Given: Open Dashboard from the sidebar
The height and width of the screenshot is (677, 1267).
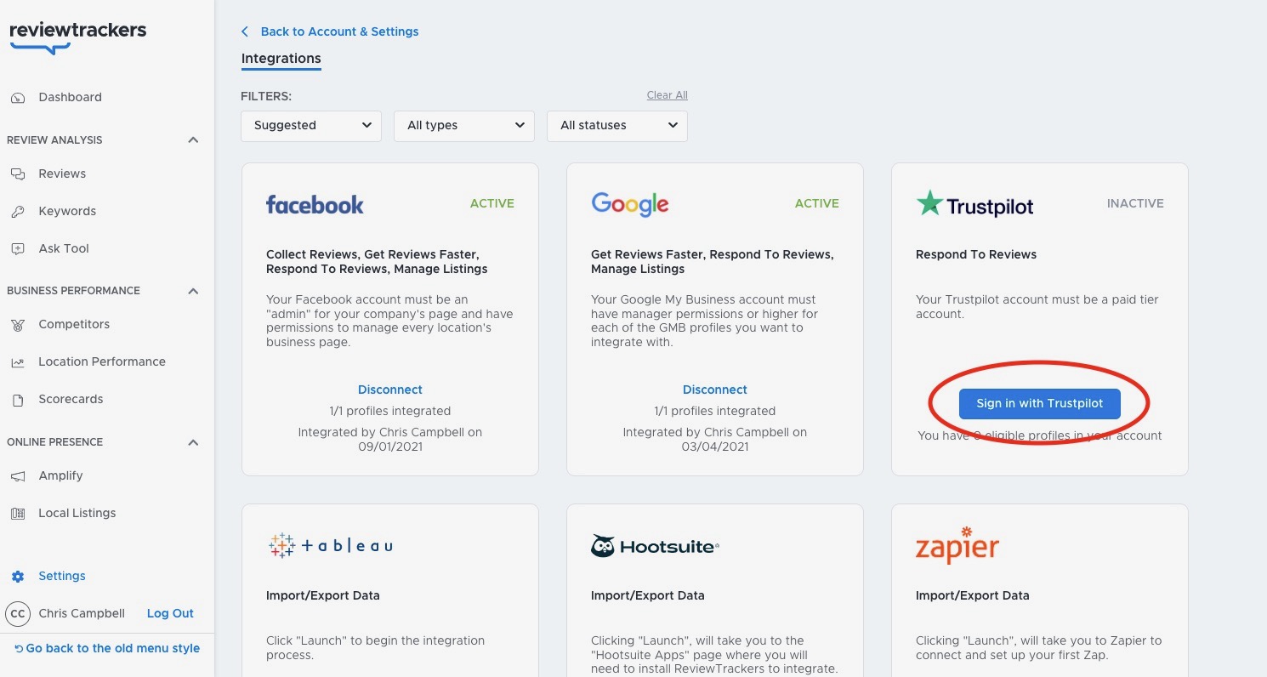Looking at the screenshot, I should pos(70,97).
